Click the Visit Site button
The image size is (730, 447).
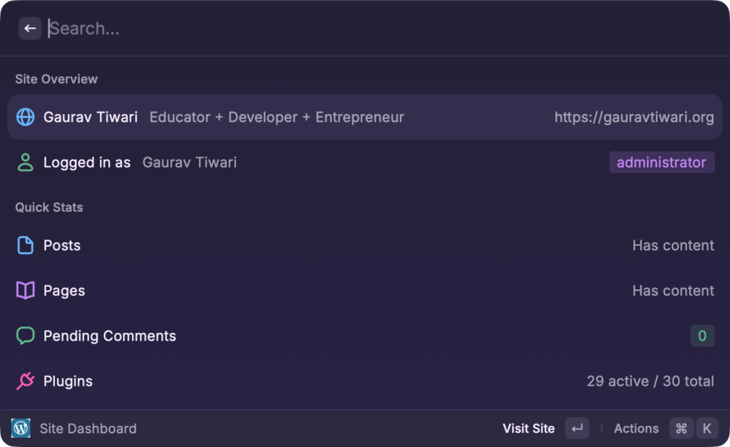pyautogui.click(x=528, y=428)
